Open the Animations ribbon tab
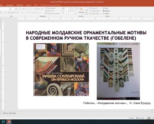This screenshot has width=154, height=124. coord(10,5)
